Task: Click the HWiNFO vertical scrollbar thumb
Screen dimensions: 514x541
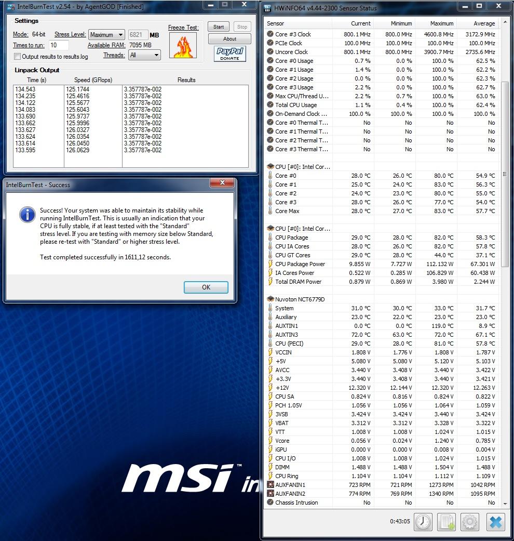Action: point(505,174)
